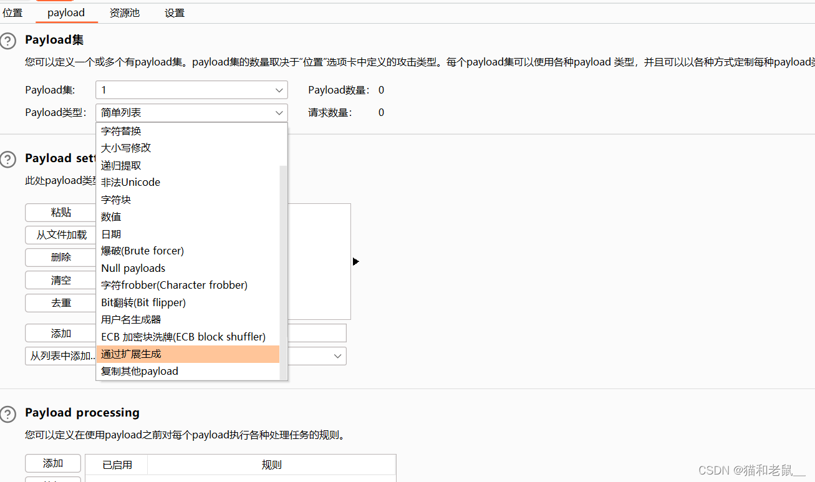Click the 规则 column header

[271, 465]
